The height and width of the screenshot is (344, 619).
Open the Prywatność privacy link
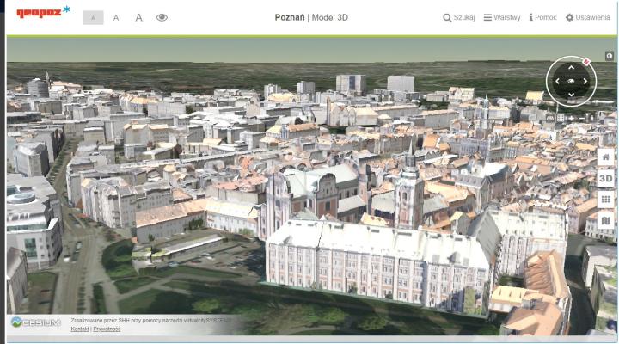click(107, 329)
